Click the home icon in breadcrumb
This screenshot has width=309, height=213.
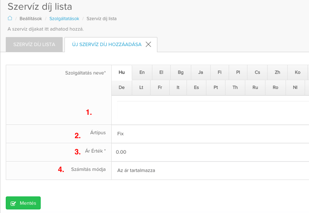coord(10,18)
